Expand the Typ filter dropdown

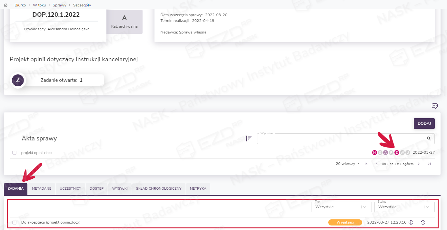pos(341,207)
